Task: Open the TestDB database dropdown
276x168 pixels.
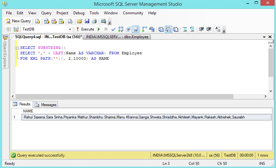Action: 70,29
